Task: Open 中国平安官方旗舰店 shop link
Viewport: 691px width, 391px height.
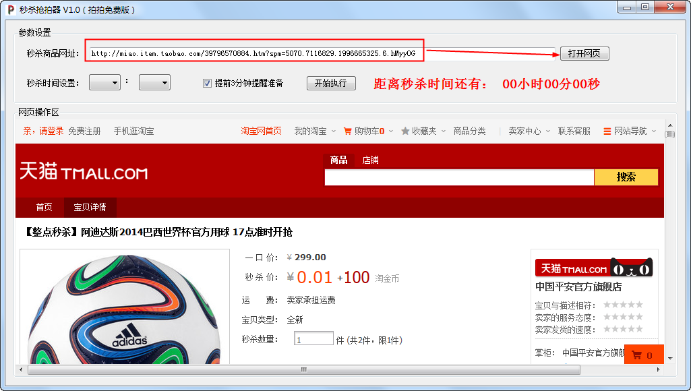Action: tap(578, 287)
